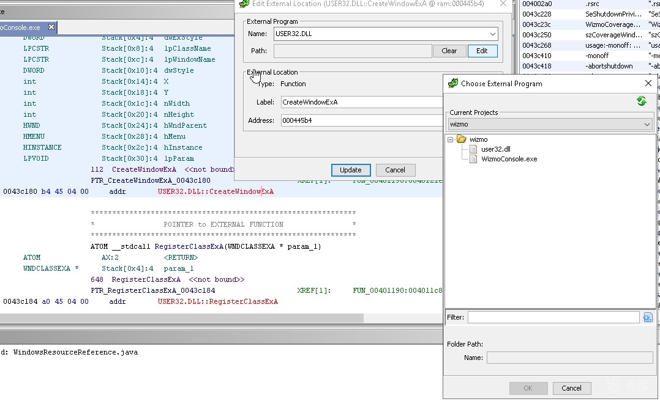660x404 pixels.
Task: Click FUN_00401190:004011c8 cross reference
Action: coord(397,290)
